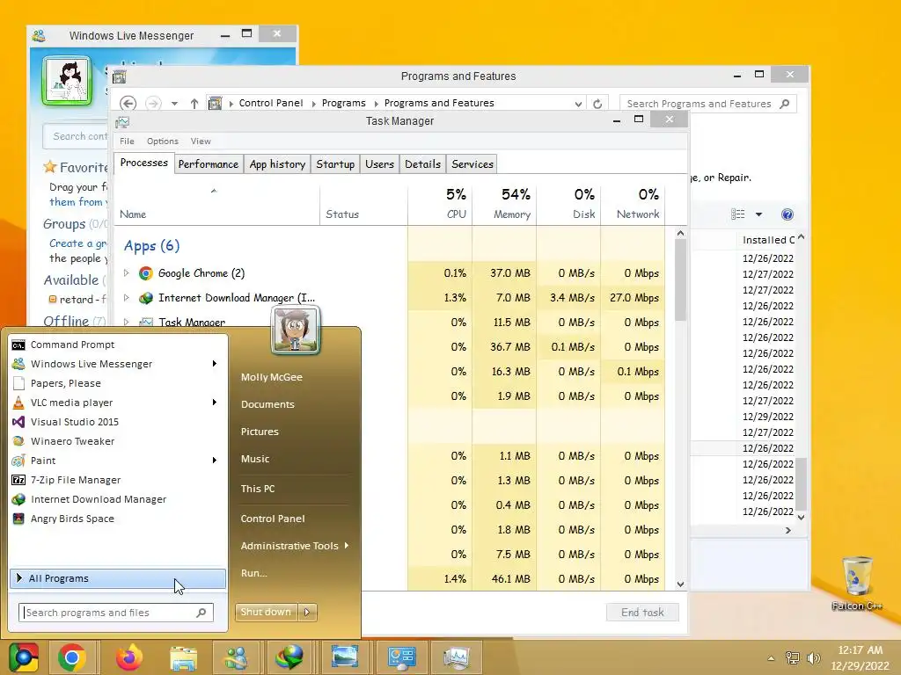Viewport: 901px width, 675px height.
Task: Open Control Panel from Start menu
Action: (273, 519)
